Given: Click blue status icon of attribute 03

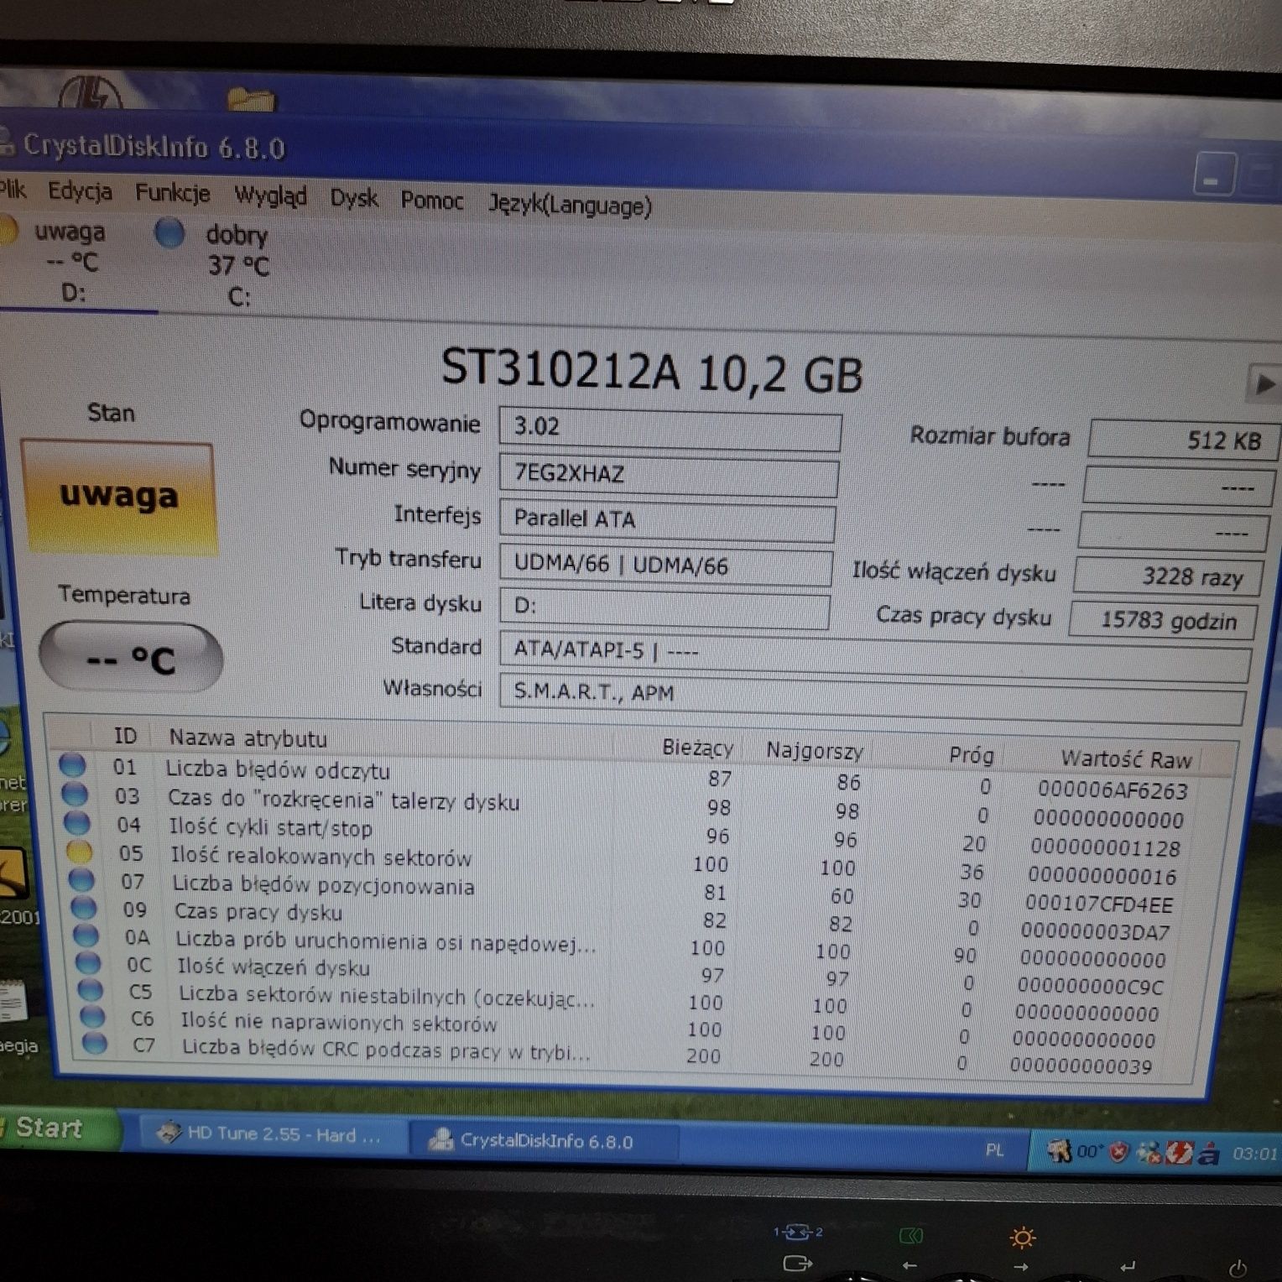Looking at the screenshot, I should [x=75, y=794].
